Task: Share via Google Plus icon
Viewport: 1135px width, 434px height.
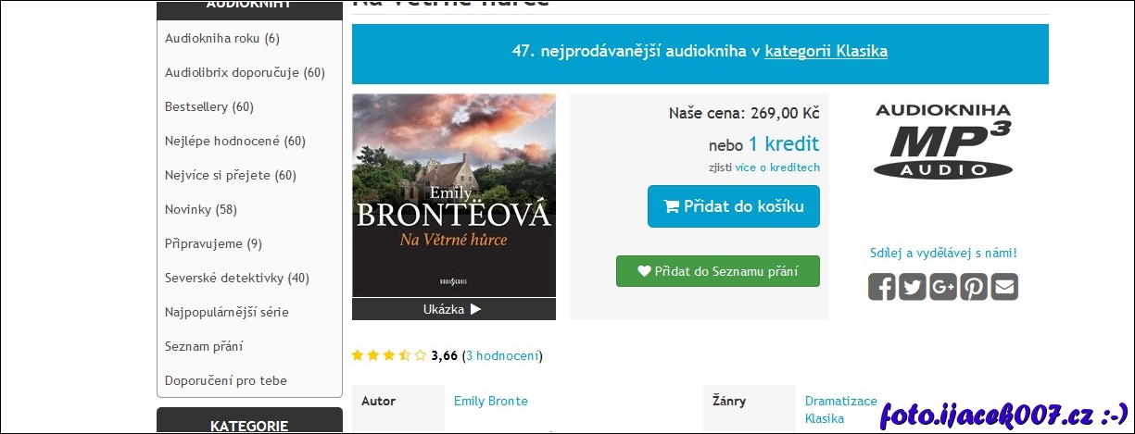Action: coord(943,287)
